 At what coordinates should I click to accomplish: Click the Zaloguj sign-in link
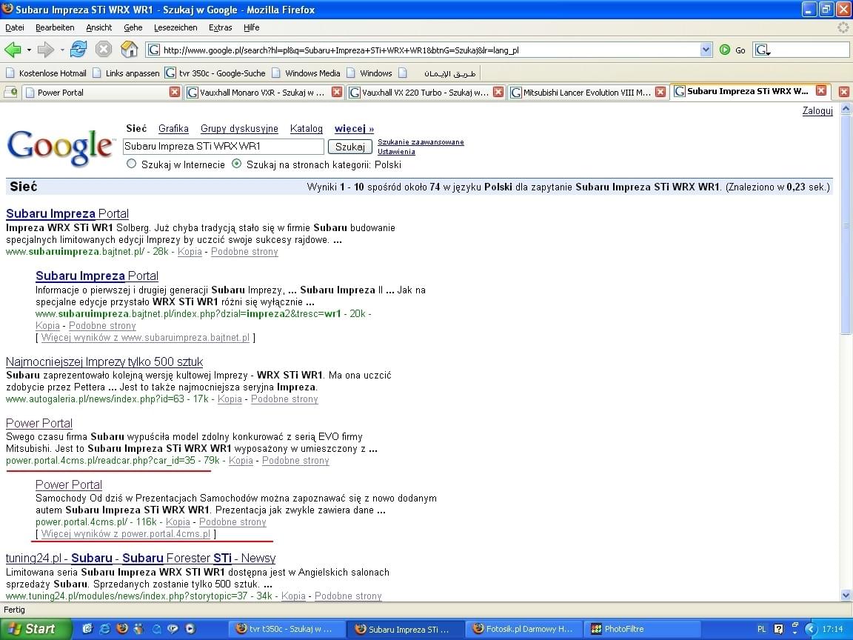tap(817, 111)
